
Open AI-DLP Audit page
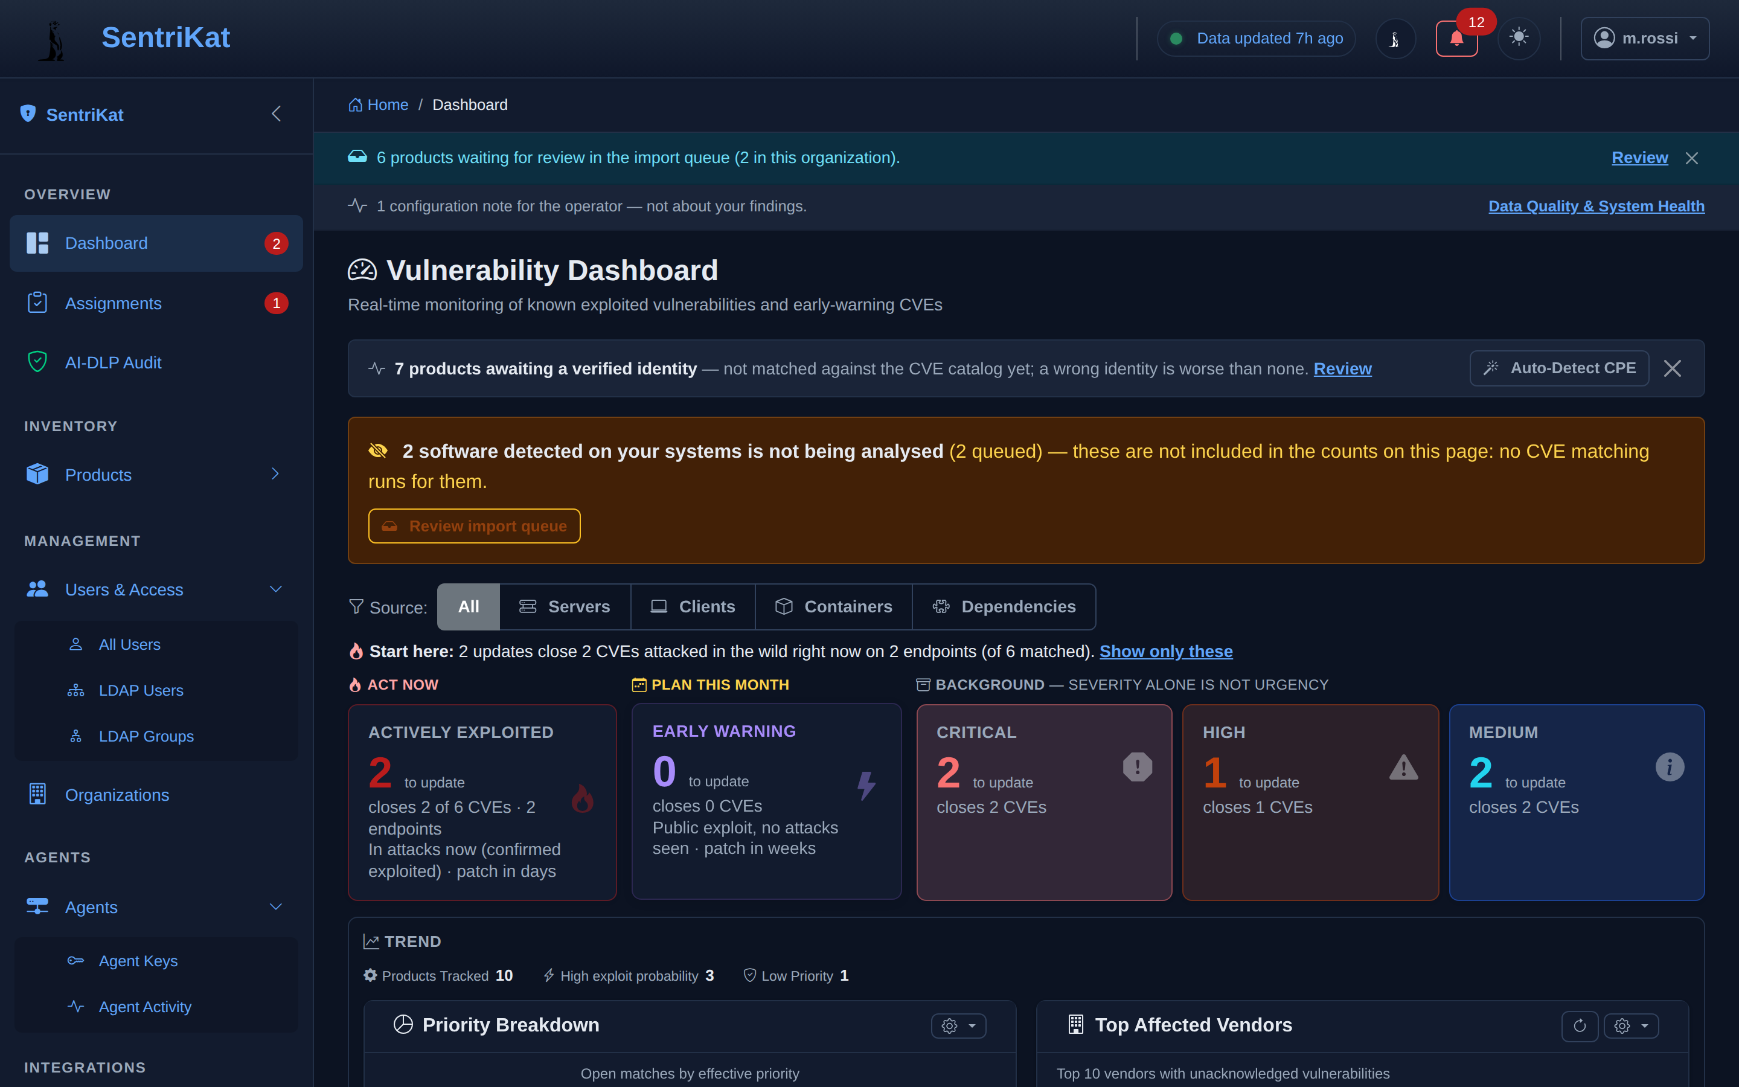click(156, 362)
